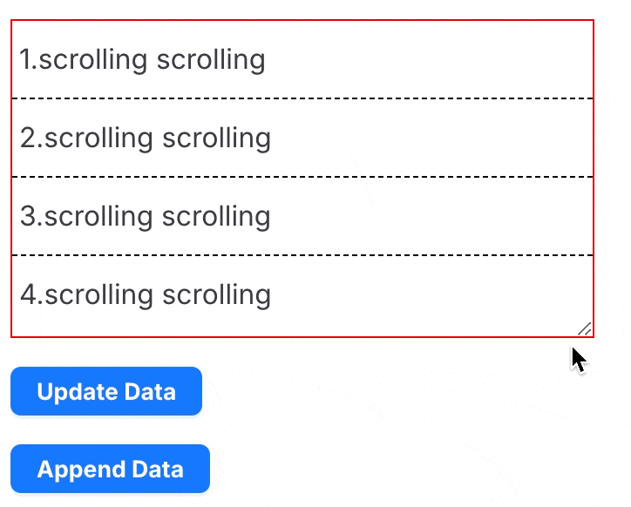Click the number "4." in the fourth row
631x507 pixels.
tap(31, 295)
